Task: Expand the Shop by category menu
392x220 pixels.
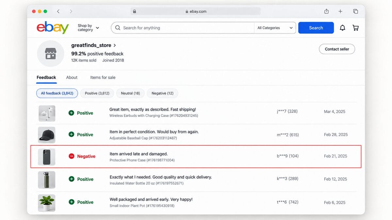Action: coord(88,28)
